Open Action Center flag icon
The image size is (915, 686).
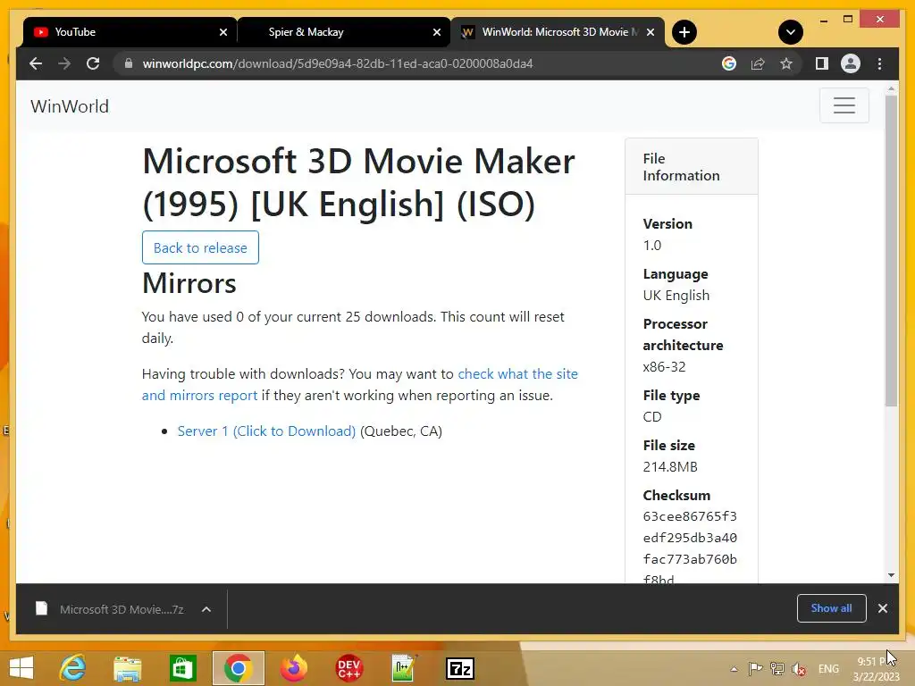(755, 668)
